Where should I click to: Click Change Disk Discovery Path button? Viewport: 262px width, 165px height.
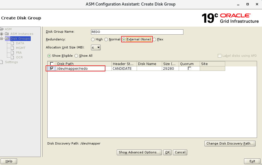click(x=230, y=143)
